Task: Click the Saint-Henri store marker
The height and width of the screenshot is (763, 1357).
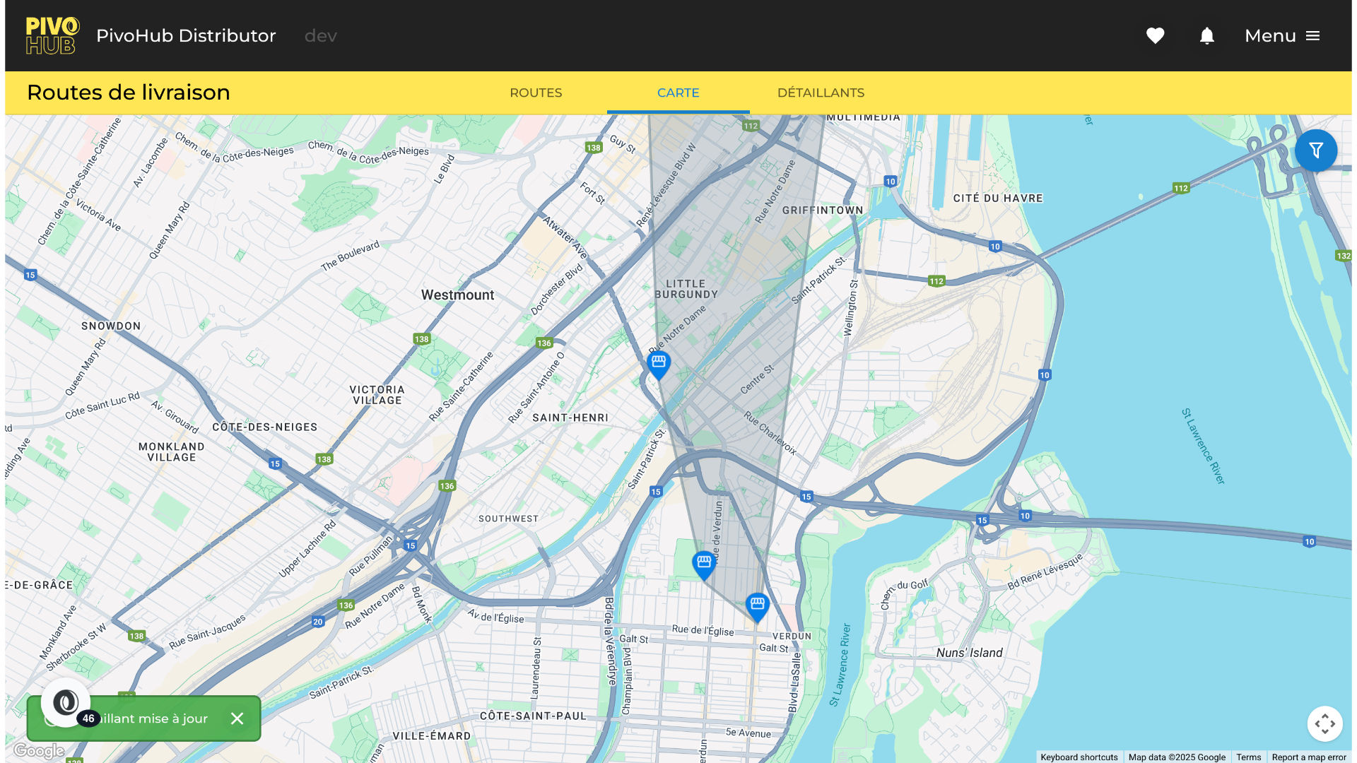Action: [658, 363]
